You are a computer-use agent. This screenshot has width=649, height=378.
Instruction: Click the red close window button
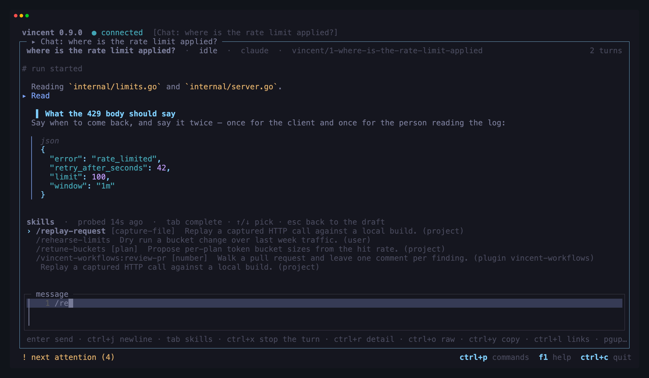coord(16,16)
